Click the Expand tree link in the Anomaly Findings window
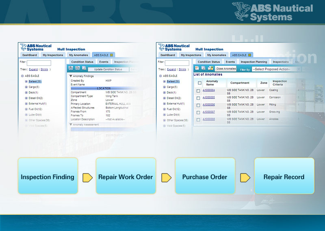Screen dimensions: 325x231 point(33,69)
